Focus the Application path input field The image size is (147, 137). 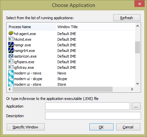(87, 106)
